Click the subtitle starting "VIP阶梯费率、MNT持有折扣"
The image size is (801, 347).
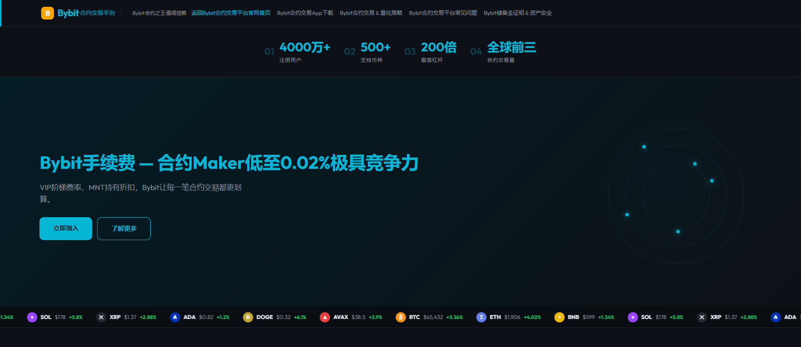point(141,193)
